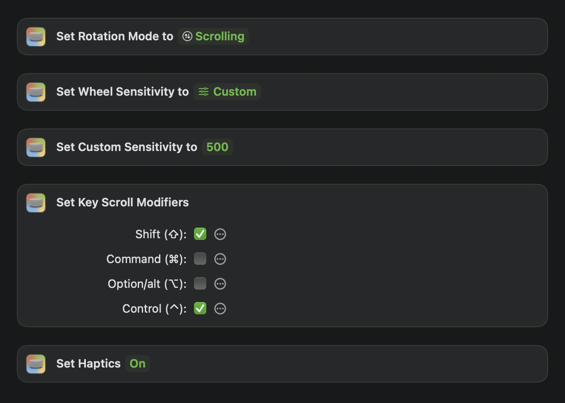The image size is (565, 403).
Task: Select the Set Key Scroll Modifiers action title
Action: [122, 202]
